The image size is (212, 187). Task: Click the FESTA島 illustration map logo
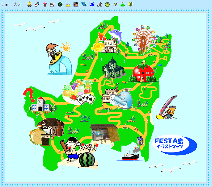click(175, 143)
